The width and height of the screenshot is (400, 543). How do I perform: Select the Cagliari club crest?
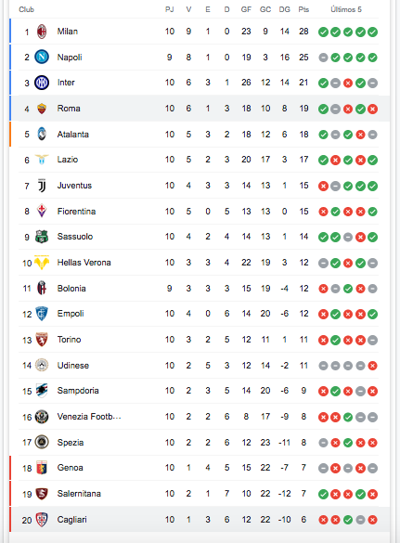coord(42,520)
